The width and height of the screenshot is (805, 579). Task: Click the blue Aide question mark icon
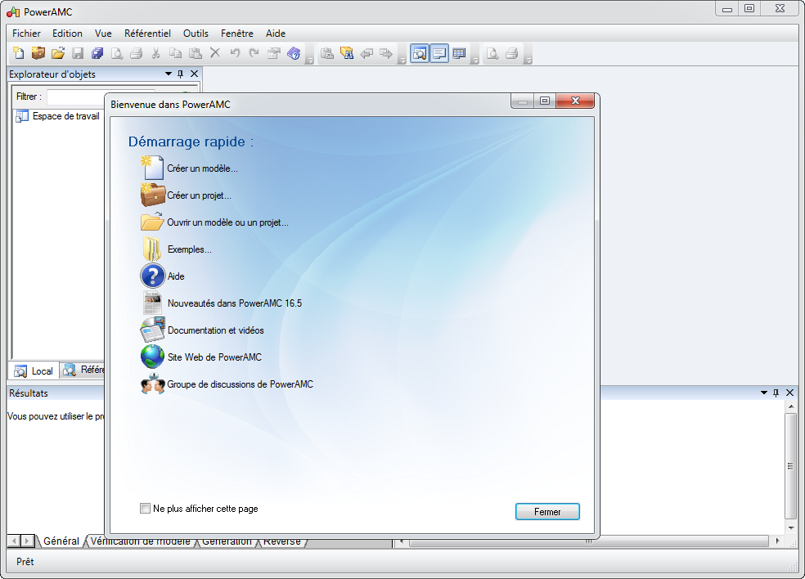tap(152, 276)
